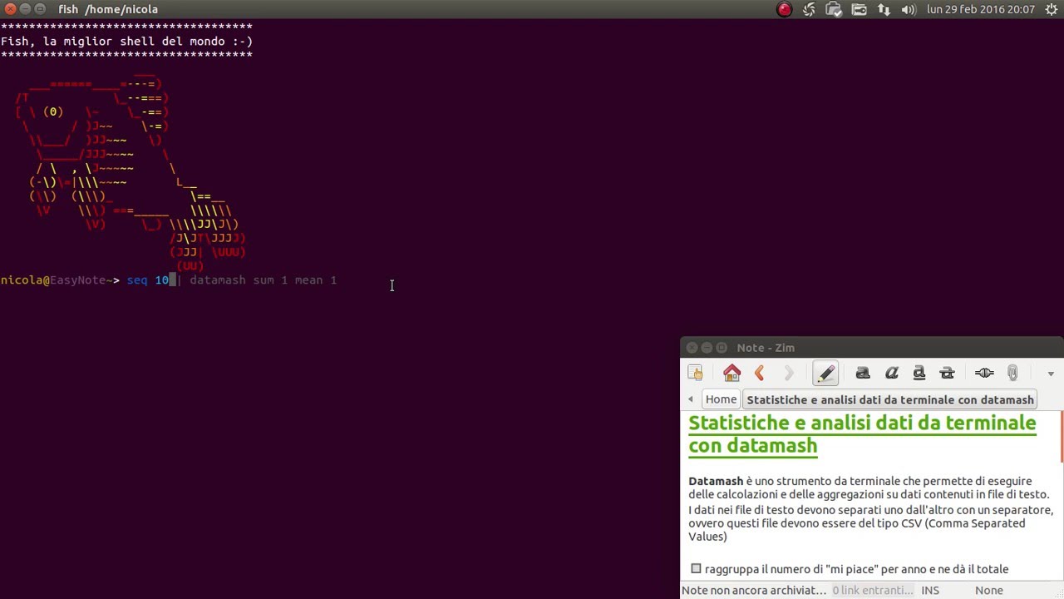Open Home in Zim path bar
The height and width of the screenshot is (599, 1064).
(x=721, y=399)
